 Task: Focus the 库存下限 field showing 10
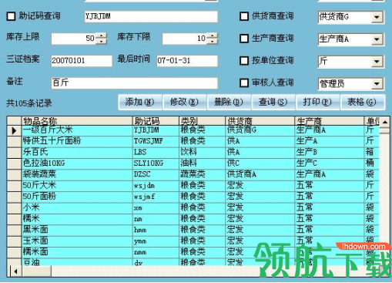click(185, 39)
